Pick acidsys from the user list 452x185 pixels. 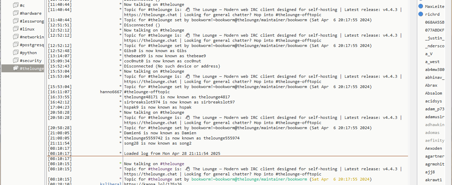pos(433,101)
